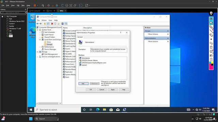
Task: Select Kali VM in the Library list
Action: coord(11,19)
